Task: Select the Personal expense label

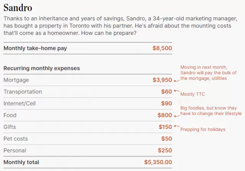Action: point(15,150)
